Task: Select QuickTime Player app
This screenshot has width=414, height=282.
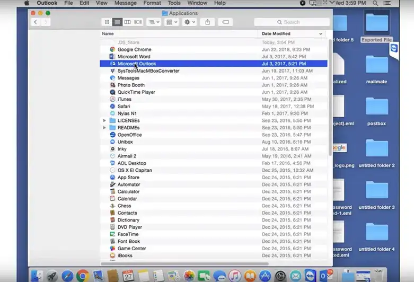Action: (x=213, y=92)
